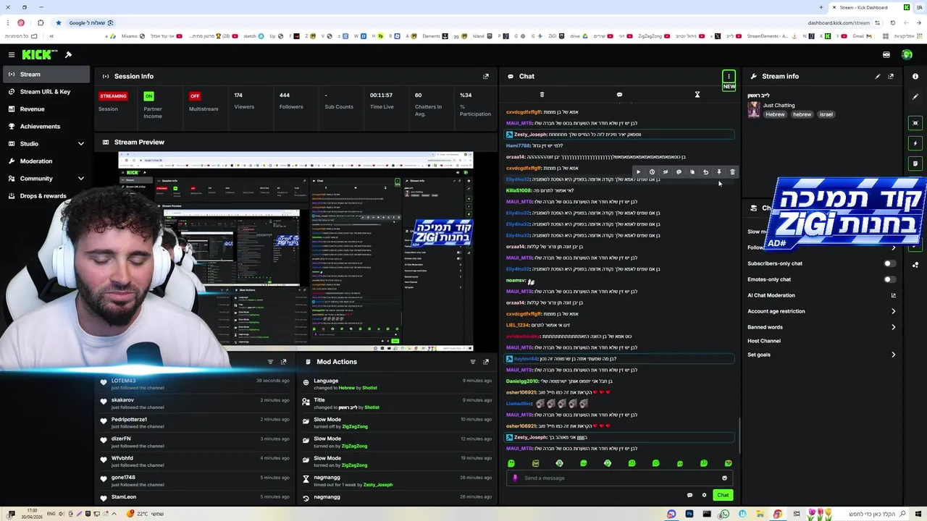
Task: Toggle Subscribers-only chat switch
Action: pyautogui.click(x=890, y=263)
